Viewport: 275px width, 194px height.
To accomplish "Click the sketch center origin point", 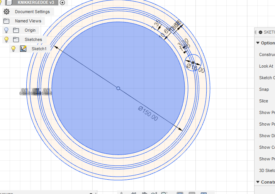I will (x=118, y=88).
